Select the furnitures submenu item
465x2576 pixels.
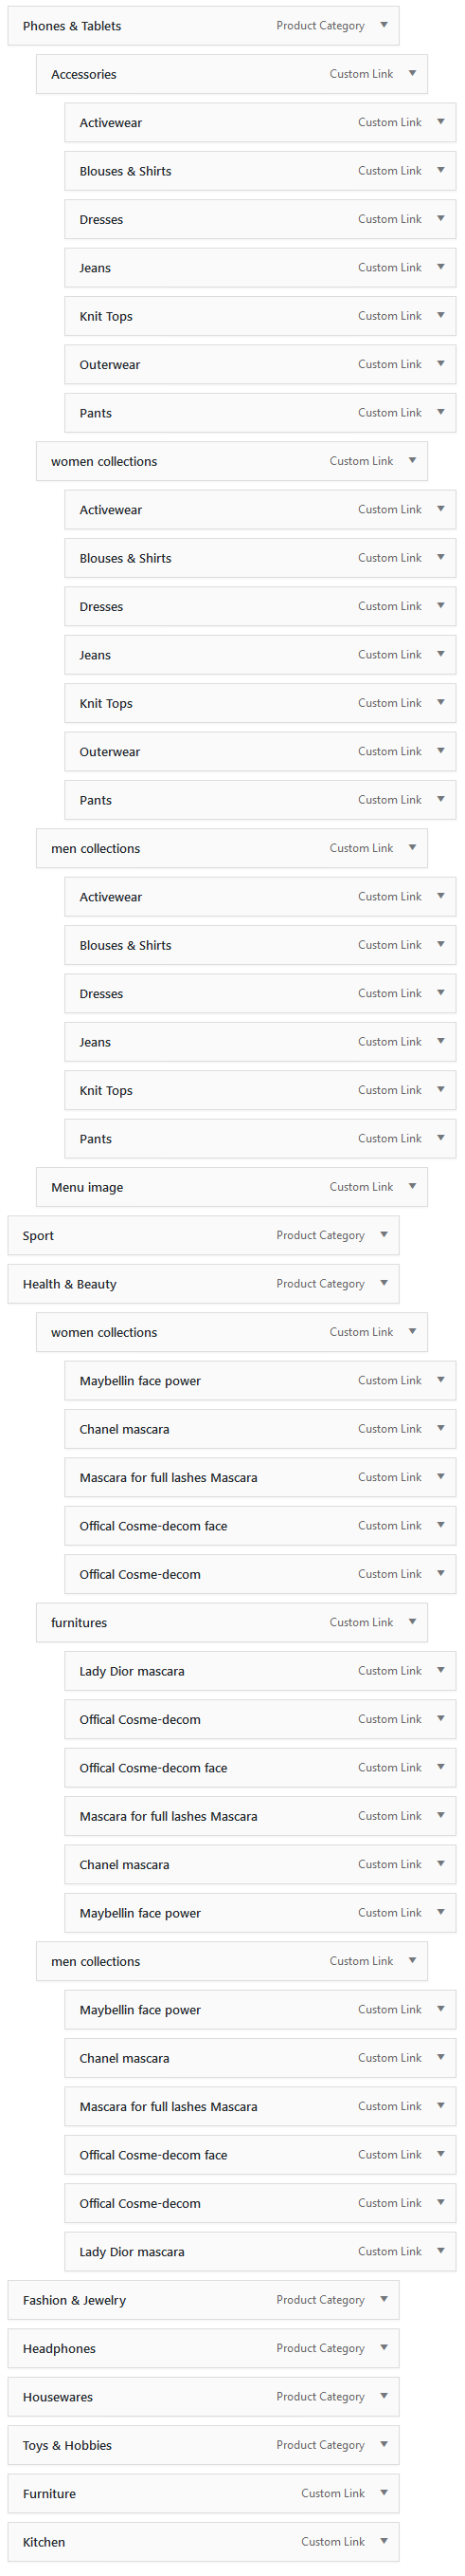click(x=231, y=1623)
